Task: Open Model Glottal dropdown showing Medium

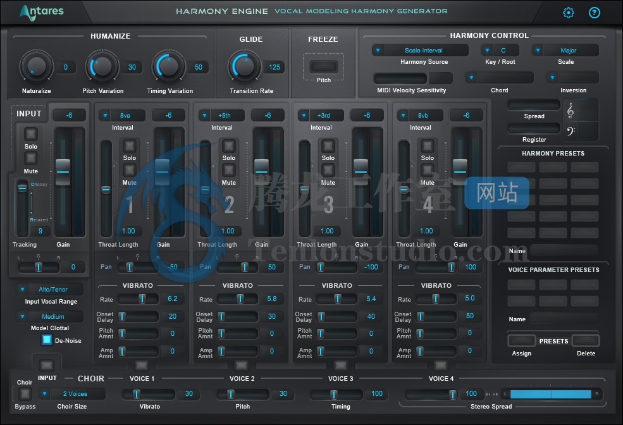Action: (50, 317)
